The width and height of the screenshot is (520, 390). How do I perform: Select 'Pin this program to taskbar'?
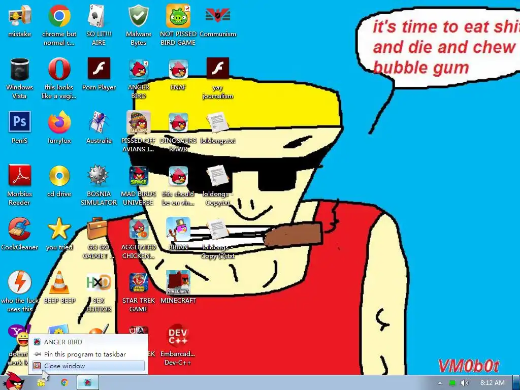coord(88,354)
